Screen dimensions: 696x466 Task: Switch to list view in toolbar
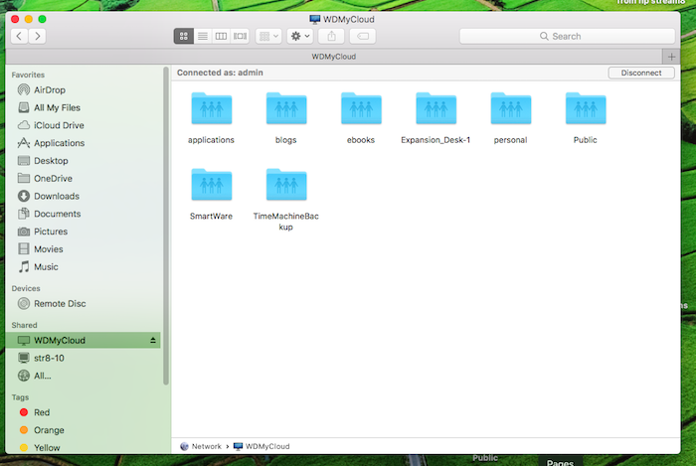(x=203, y=37)
